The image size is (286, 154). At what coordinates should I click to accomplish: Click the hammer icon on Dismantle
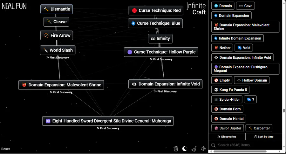[x=46, y=9]
